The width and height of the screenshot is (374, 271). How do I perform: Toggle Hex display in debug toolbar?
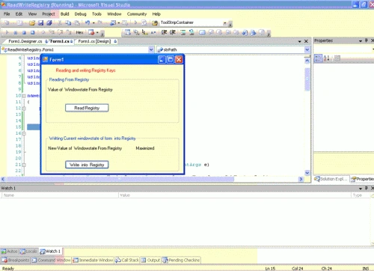pyautogui.click(x=79, y=32)
